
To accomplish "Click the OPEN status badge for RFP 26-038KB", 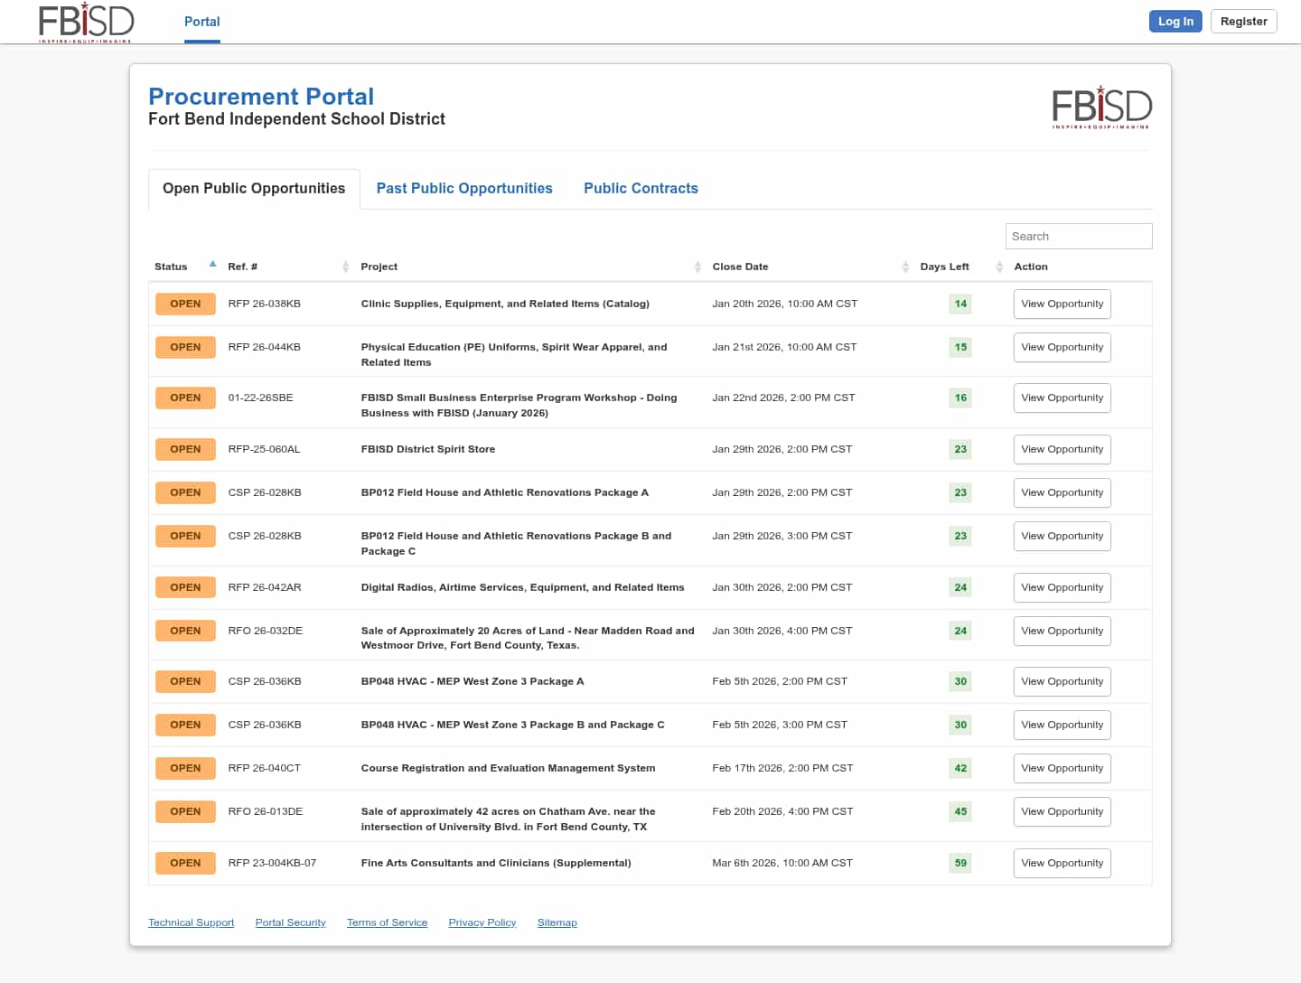I will click(185, 304).
